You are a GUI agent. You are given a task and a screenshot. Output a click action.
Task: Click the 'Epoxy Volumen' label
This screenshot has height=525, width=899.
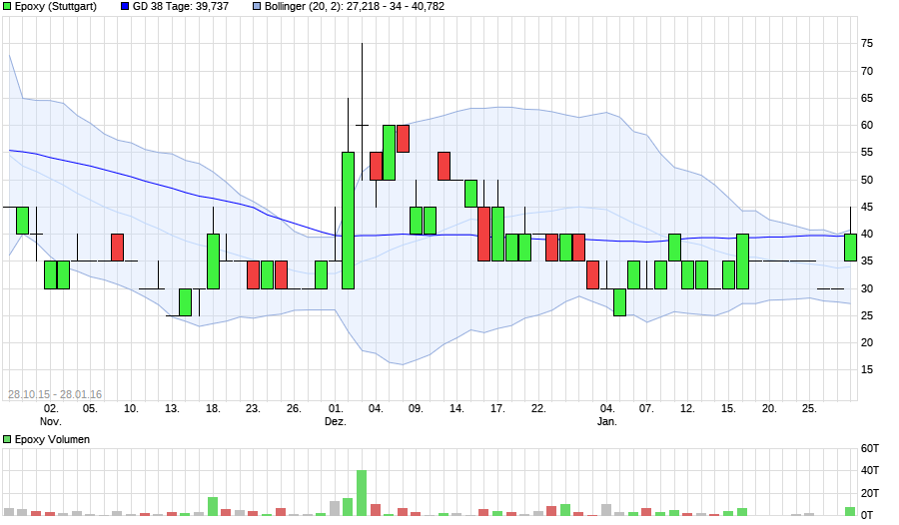(52, 439)
